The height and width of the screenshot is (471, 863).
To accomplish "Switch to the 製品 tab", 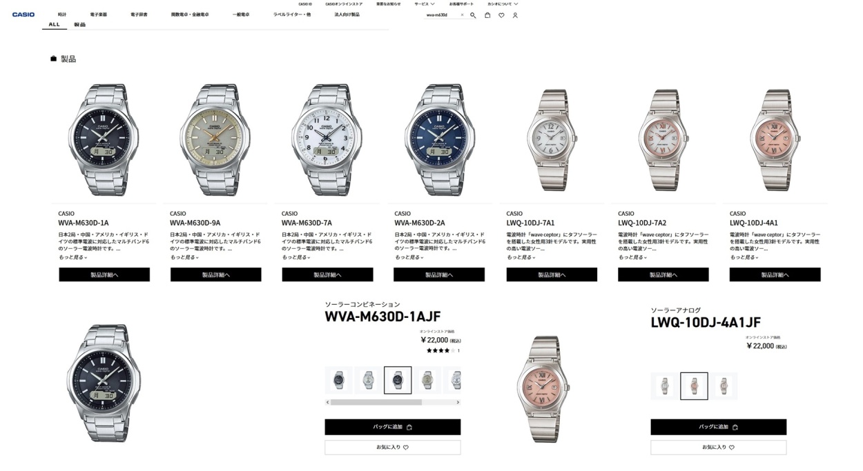I will [80, 25].
